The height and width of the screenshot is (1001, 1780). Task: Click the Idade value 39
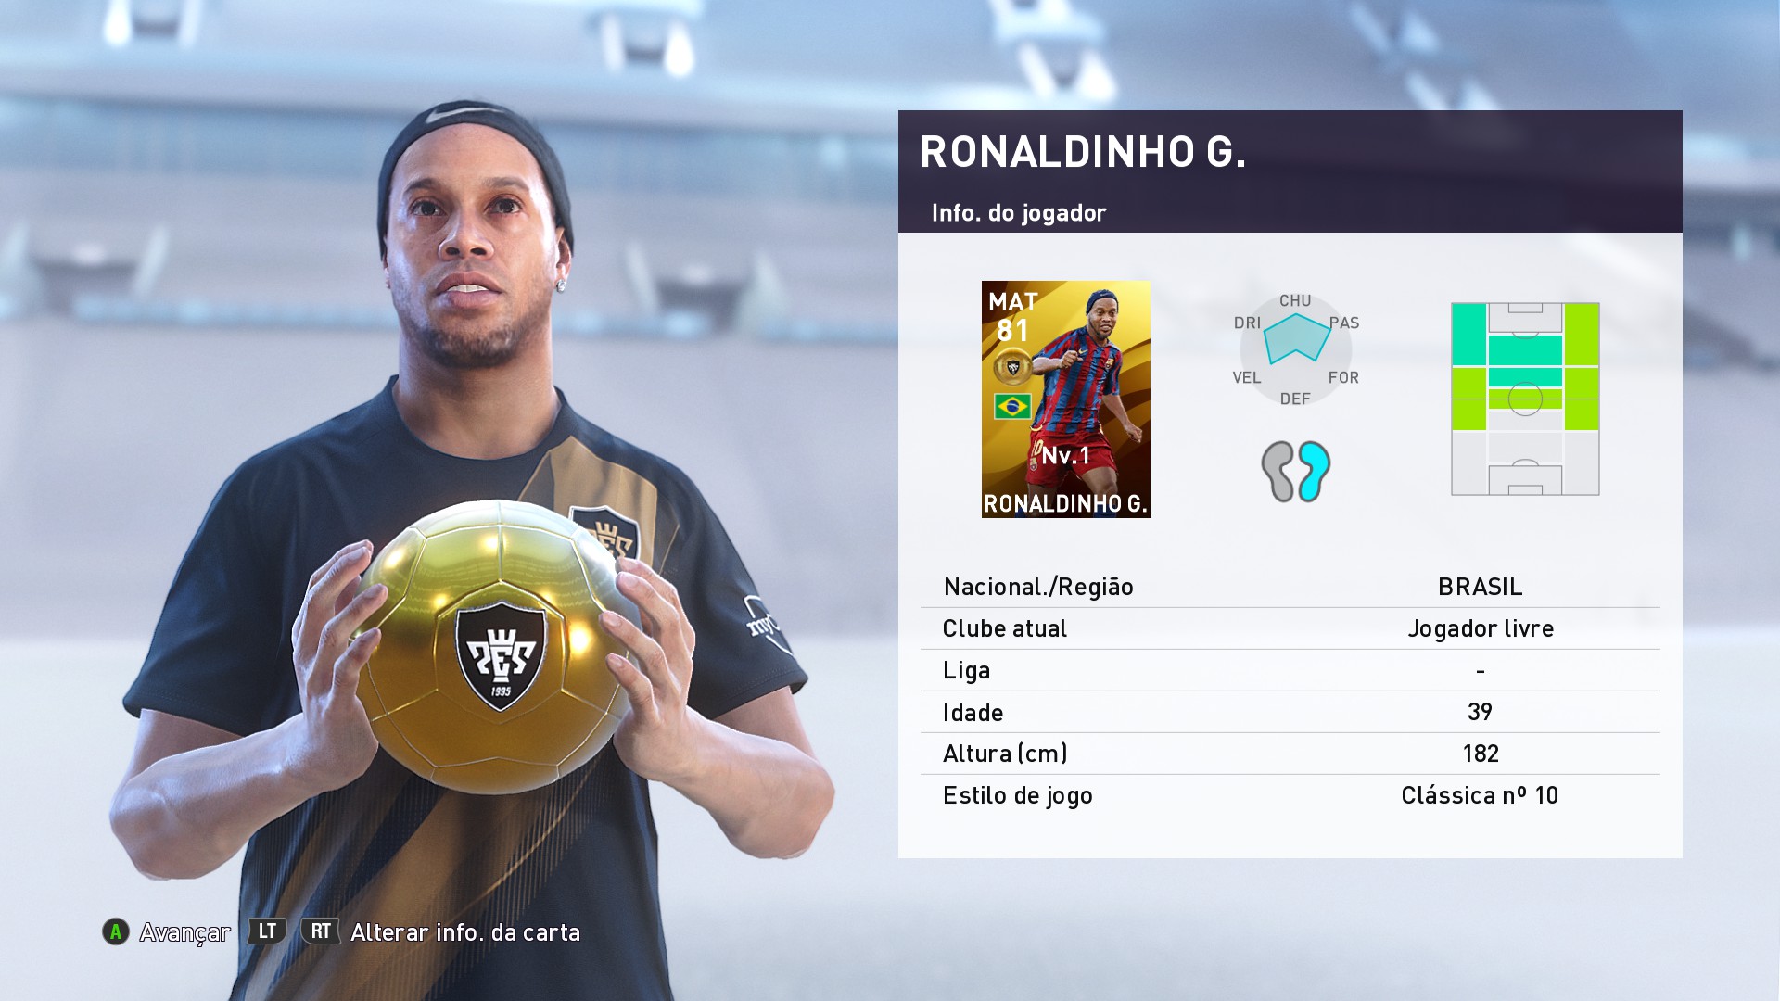coord(1480,712)
